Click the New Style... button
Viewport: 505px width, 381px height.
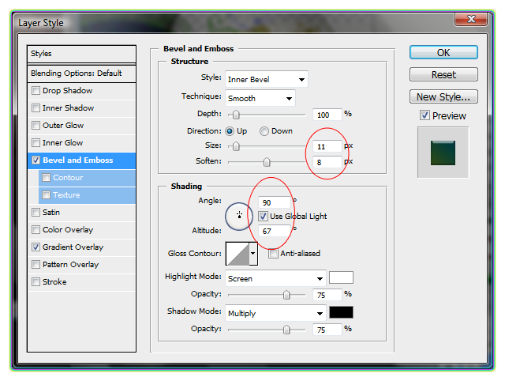pos(443,96)
